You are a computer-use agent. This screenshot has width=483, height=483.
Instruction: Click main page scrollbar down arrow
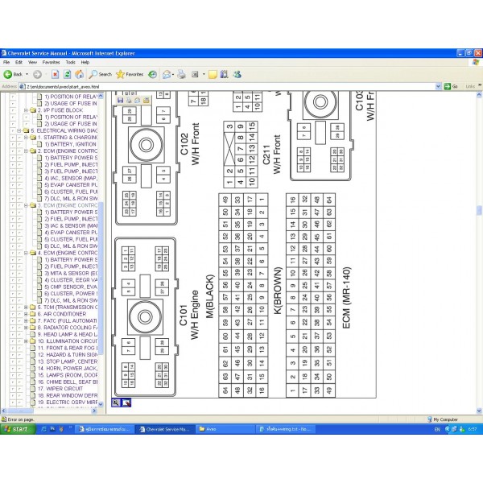[x=479, y=411]
